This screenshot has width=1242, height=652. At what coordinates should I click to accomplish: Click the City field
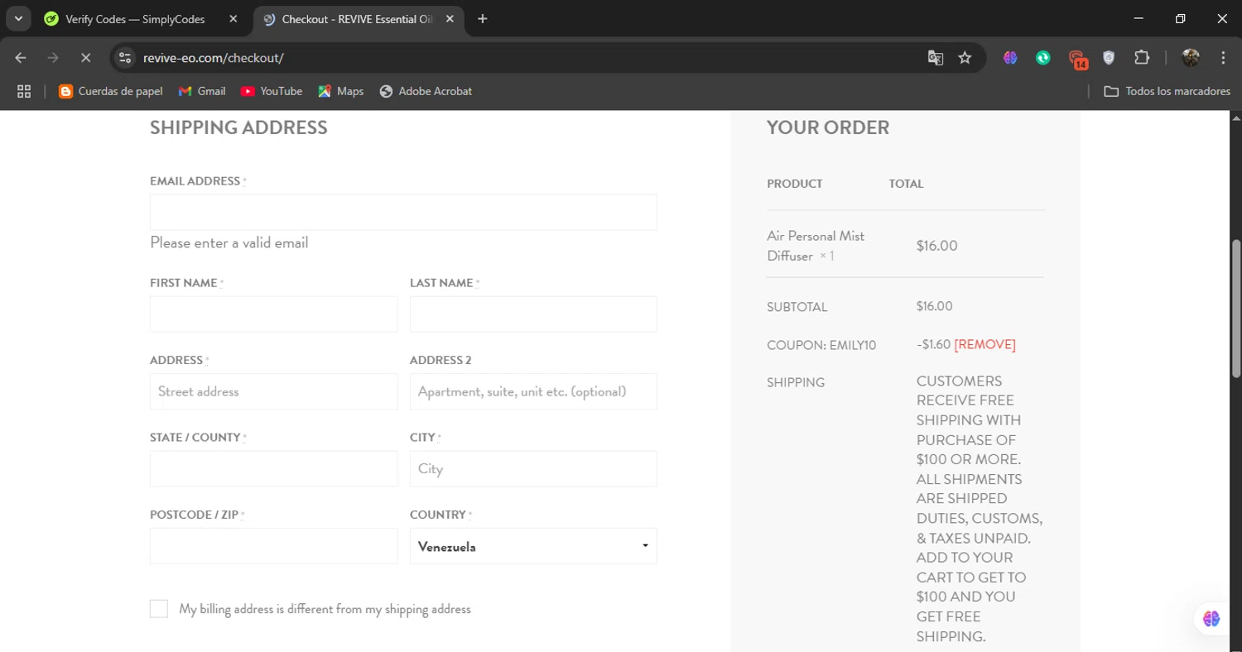(x=533, y=469)
